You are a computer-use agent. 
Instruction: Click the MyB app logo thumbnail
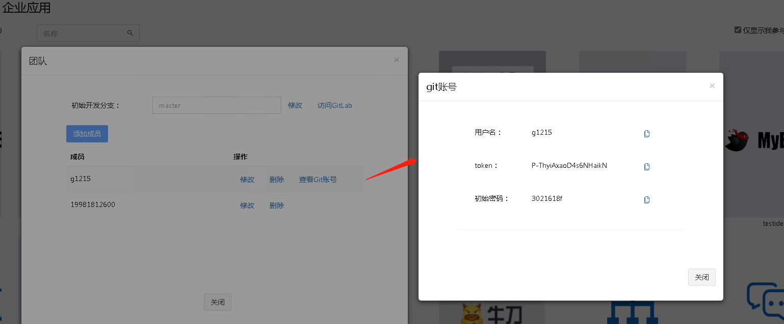point(754,140)
